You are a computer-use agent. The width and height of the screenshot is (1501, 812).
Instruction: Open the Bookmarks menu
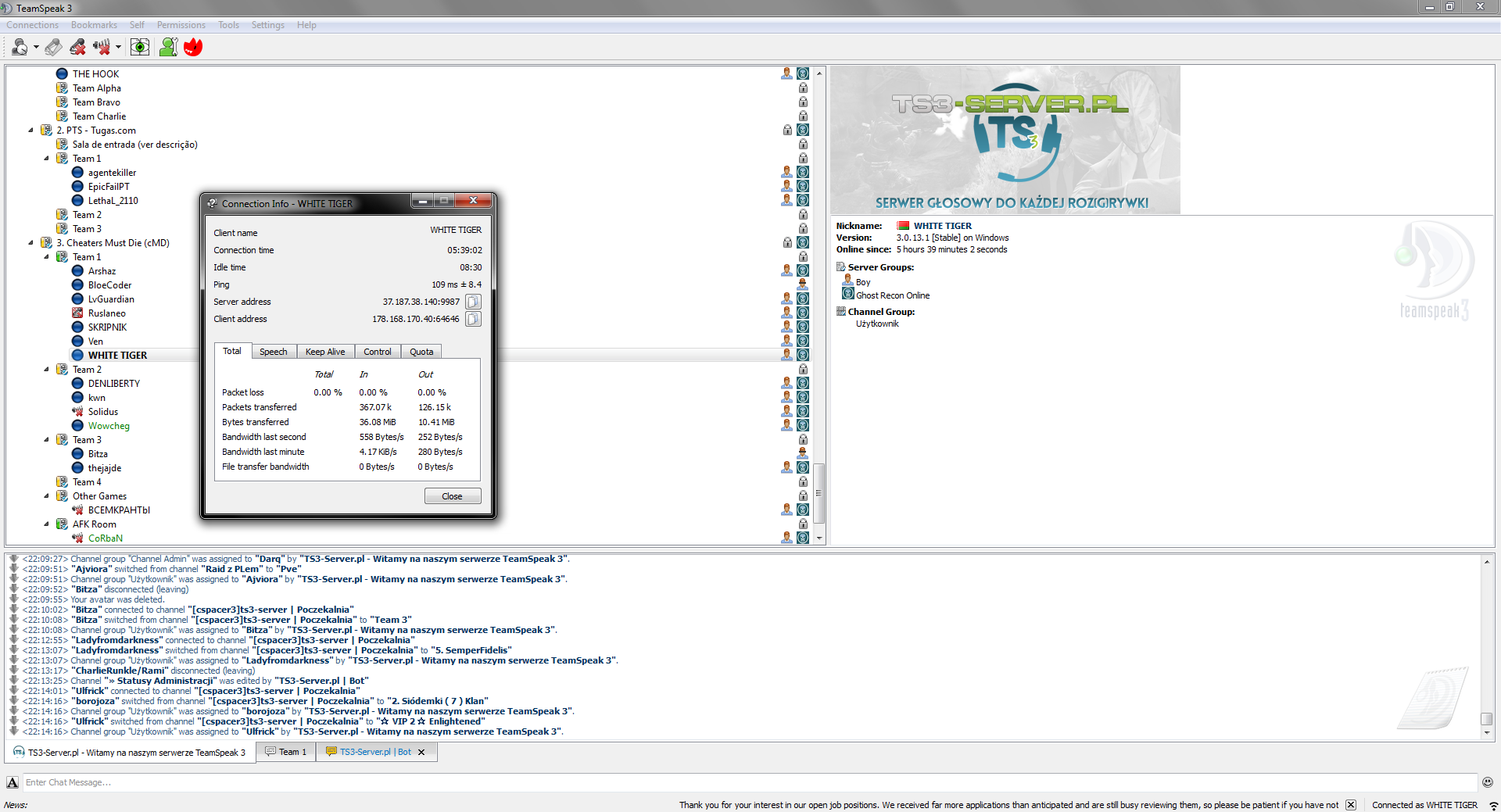point(94,25)
